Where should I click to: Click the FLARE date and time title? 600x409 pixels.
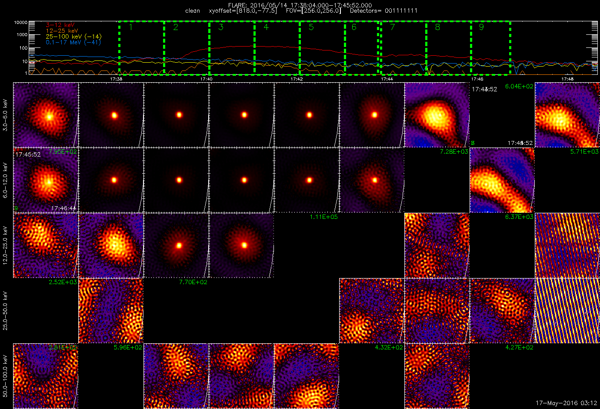pyautogui.click(x=300, y=5)
